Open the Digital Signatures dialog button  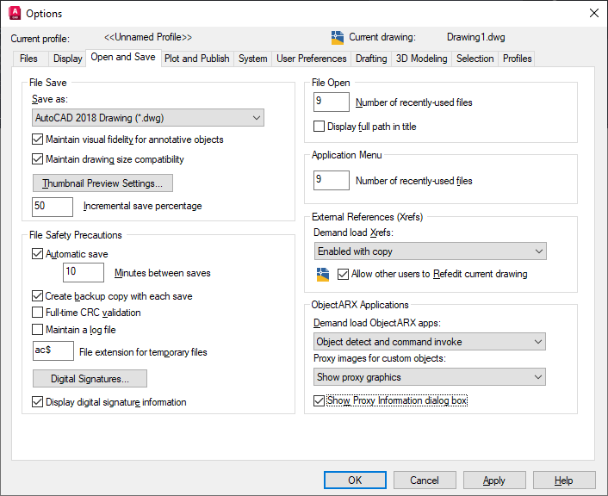tap(90, 379)
